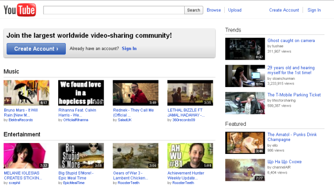Click the YouTube logo
This screenshot has height=186, width=334.
(x=20, y=10)
